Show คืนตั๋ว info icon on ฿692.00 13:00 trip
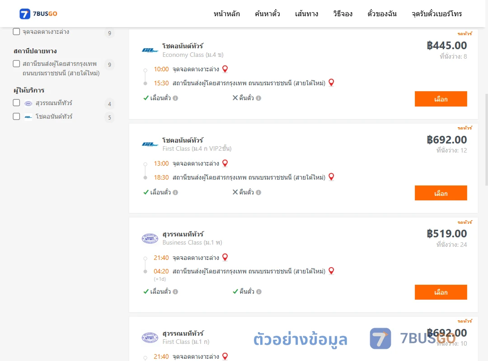Viewport: 488px width, 361px height. [x=258, y=193]
